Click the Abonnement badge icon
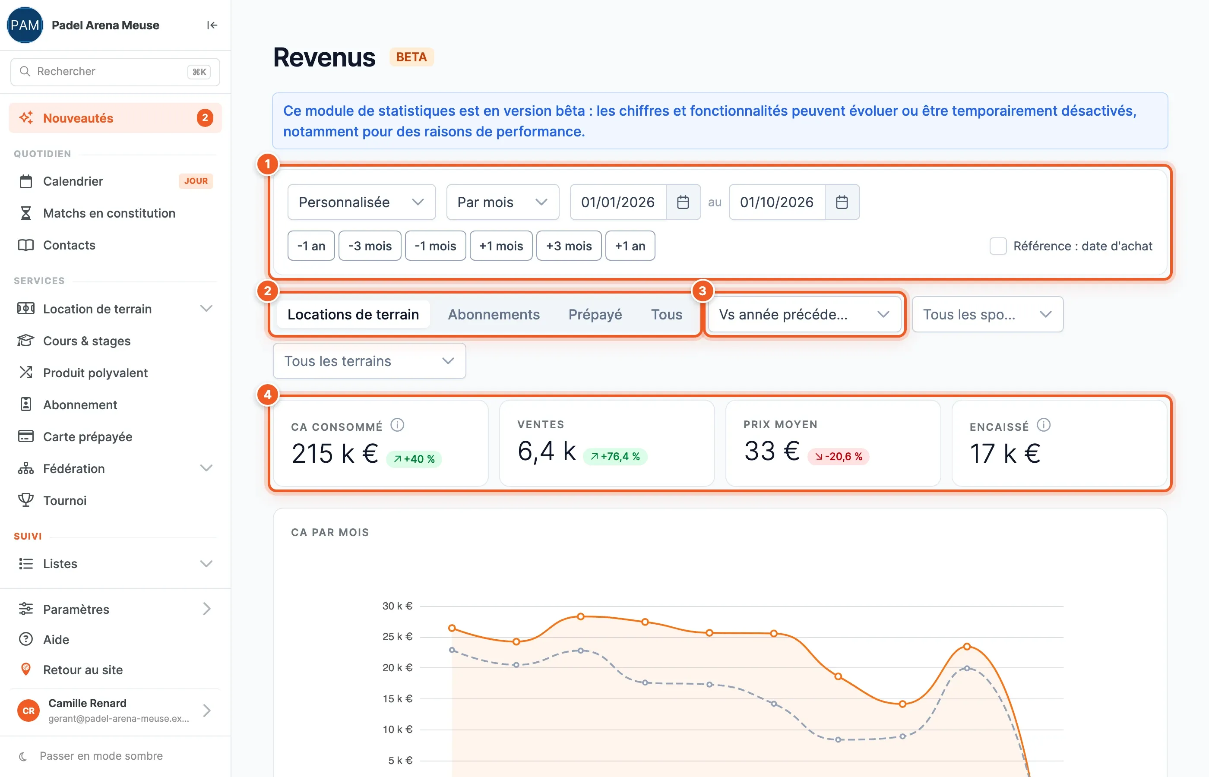This screenshot has height=777, width=1209. click(26, 404)
